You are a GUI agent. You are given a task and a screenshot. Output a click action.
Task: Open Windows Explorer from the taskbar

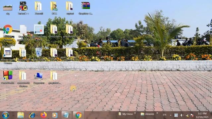click(21, 115)
